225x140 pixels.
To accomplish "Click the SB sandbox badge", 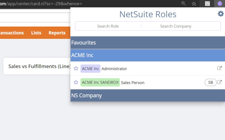I will (x=211, y=83).
